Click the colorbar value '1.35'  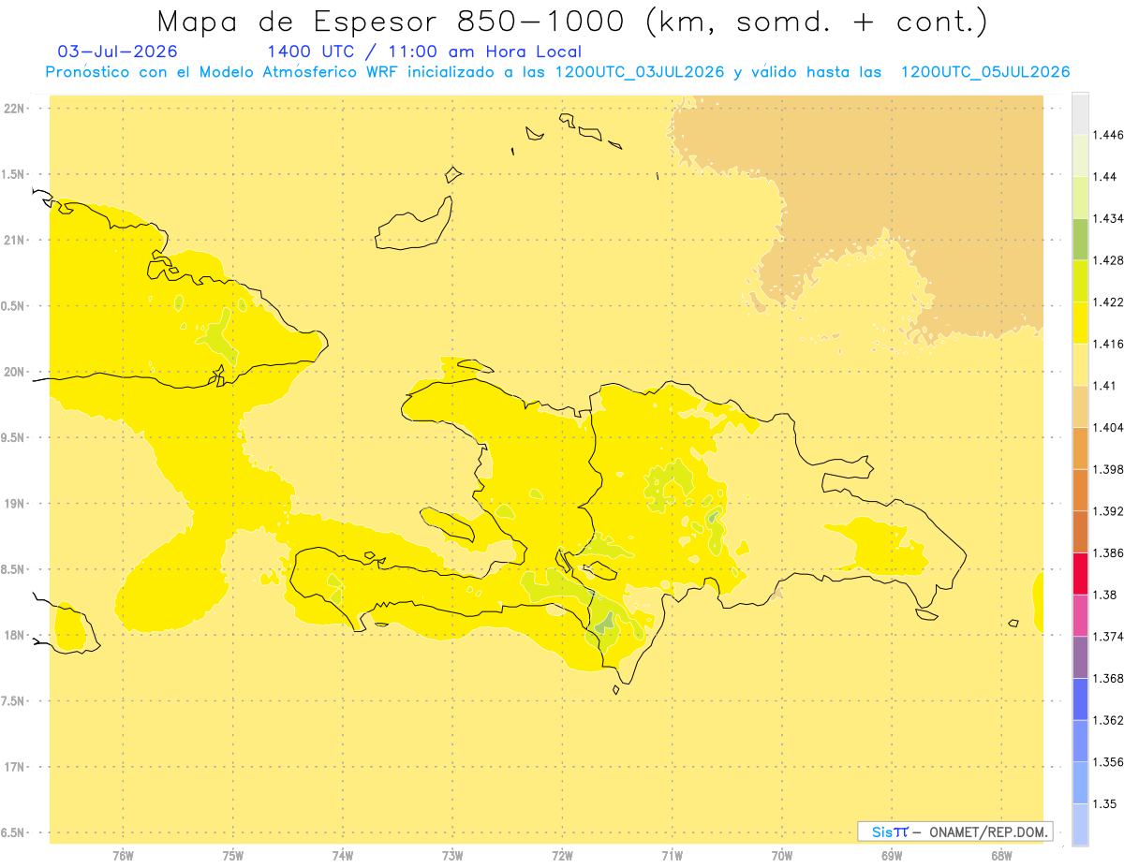coord(1106,803)
